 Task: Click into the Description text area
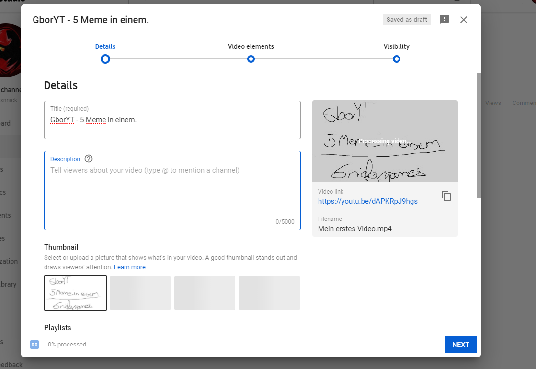coord(172,190)
